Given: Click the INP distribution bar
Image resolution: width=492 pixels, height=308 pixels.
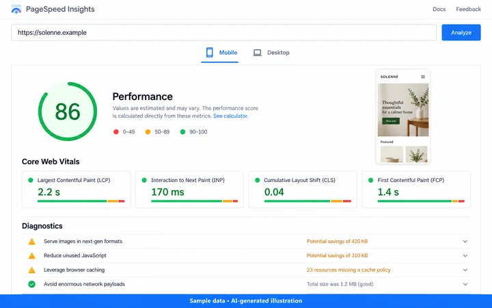Looking at the screenshot, I should click(x=195, y=201).
